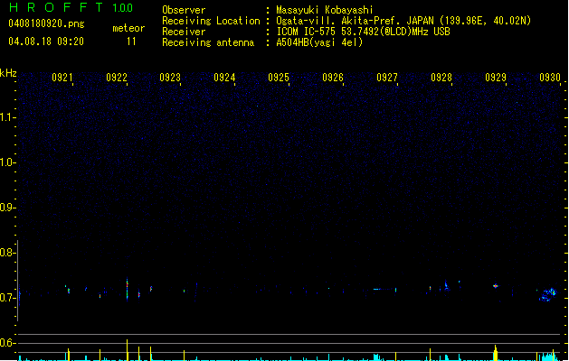This screenshot has width=569, height=361.
Task: Click the Observer field label
Action: coord(184,10)
